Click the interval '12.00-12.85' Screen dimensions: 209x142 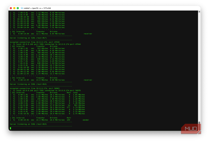click(x=23, y=74)
